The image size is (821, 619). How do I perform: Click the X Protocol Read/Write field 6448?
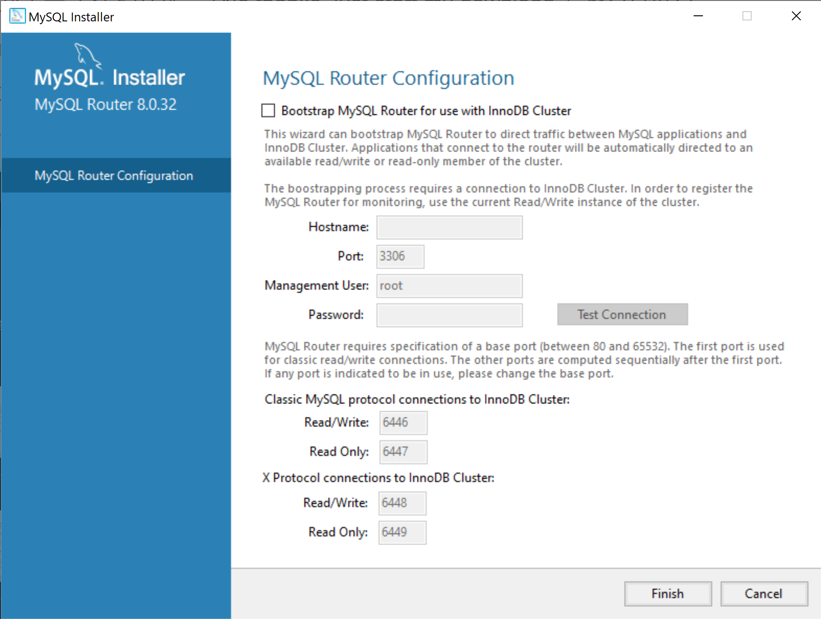pos(402,503)
